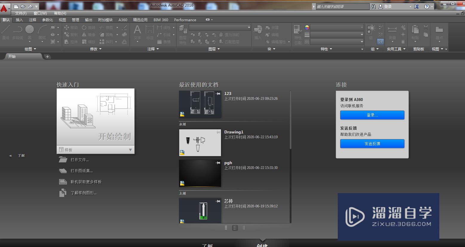Open Layer Properties (图层特性) manager
Viewport: 465px width, 247px height.
[x=183, y=34]
